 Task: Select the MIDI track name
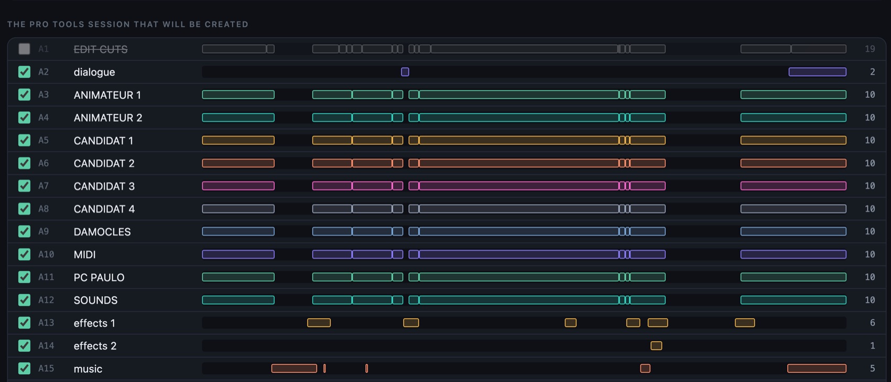85,254
